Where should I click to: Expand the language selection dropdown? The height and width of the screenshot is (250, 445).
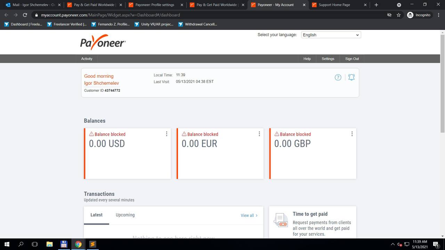click(x=331, y=35)
